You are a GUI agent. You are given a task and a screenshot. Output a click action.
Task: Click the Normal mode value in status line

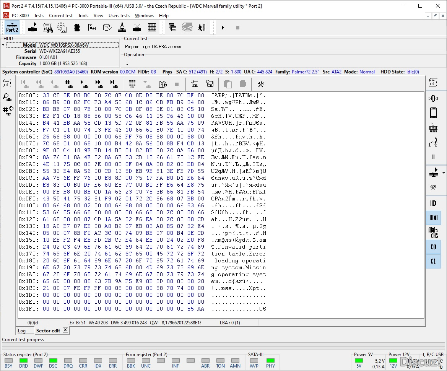367,72
